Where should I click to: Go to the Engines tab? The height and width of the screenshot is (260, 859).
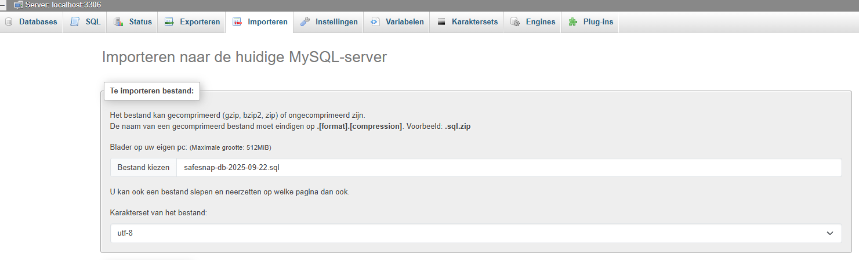(532, 22)
